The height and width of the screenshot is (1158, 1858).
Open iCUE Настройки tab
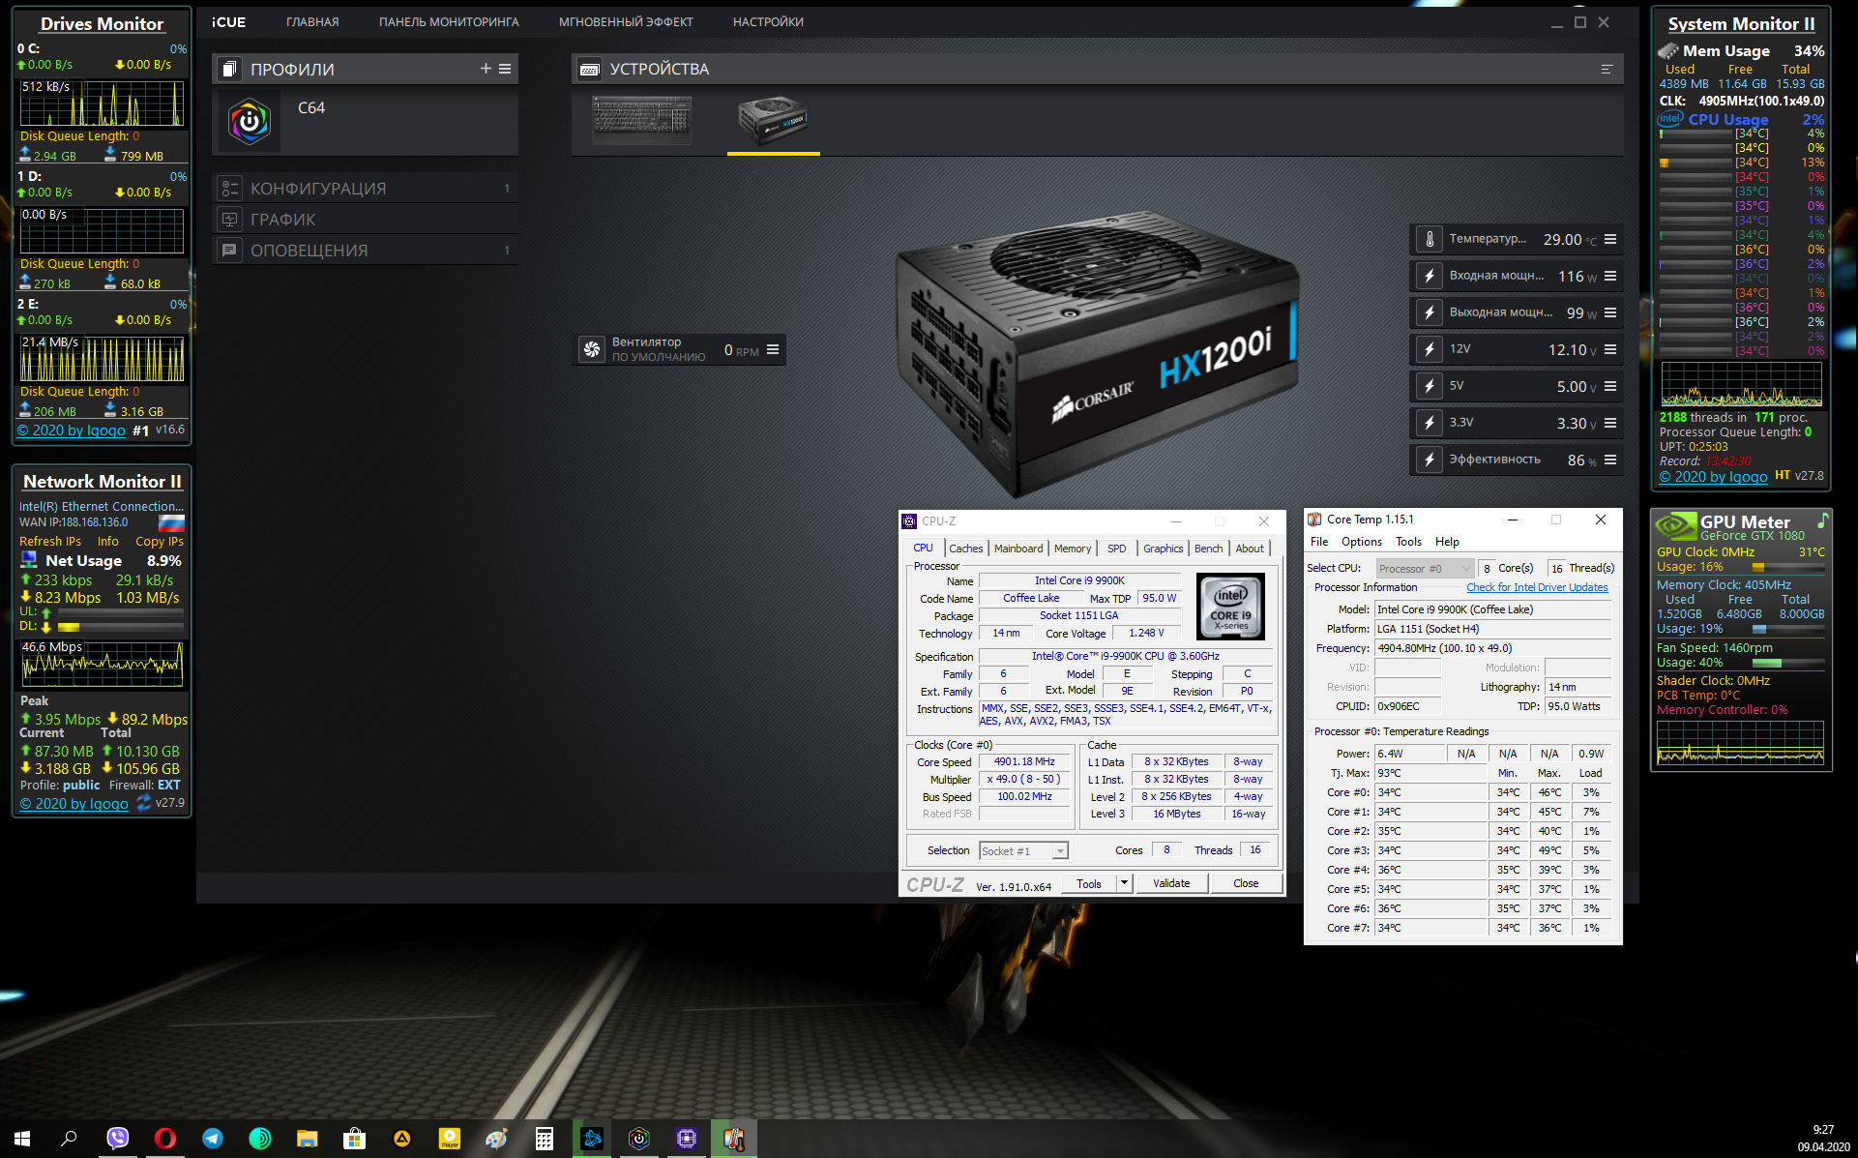pos(768,22)
